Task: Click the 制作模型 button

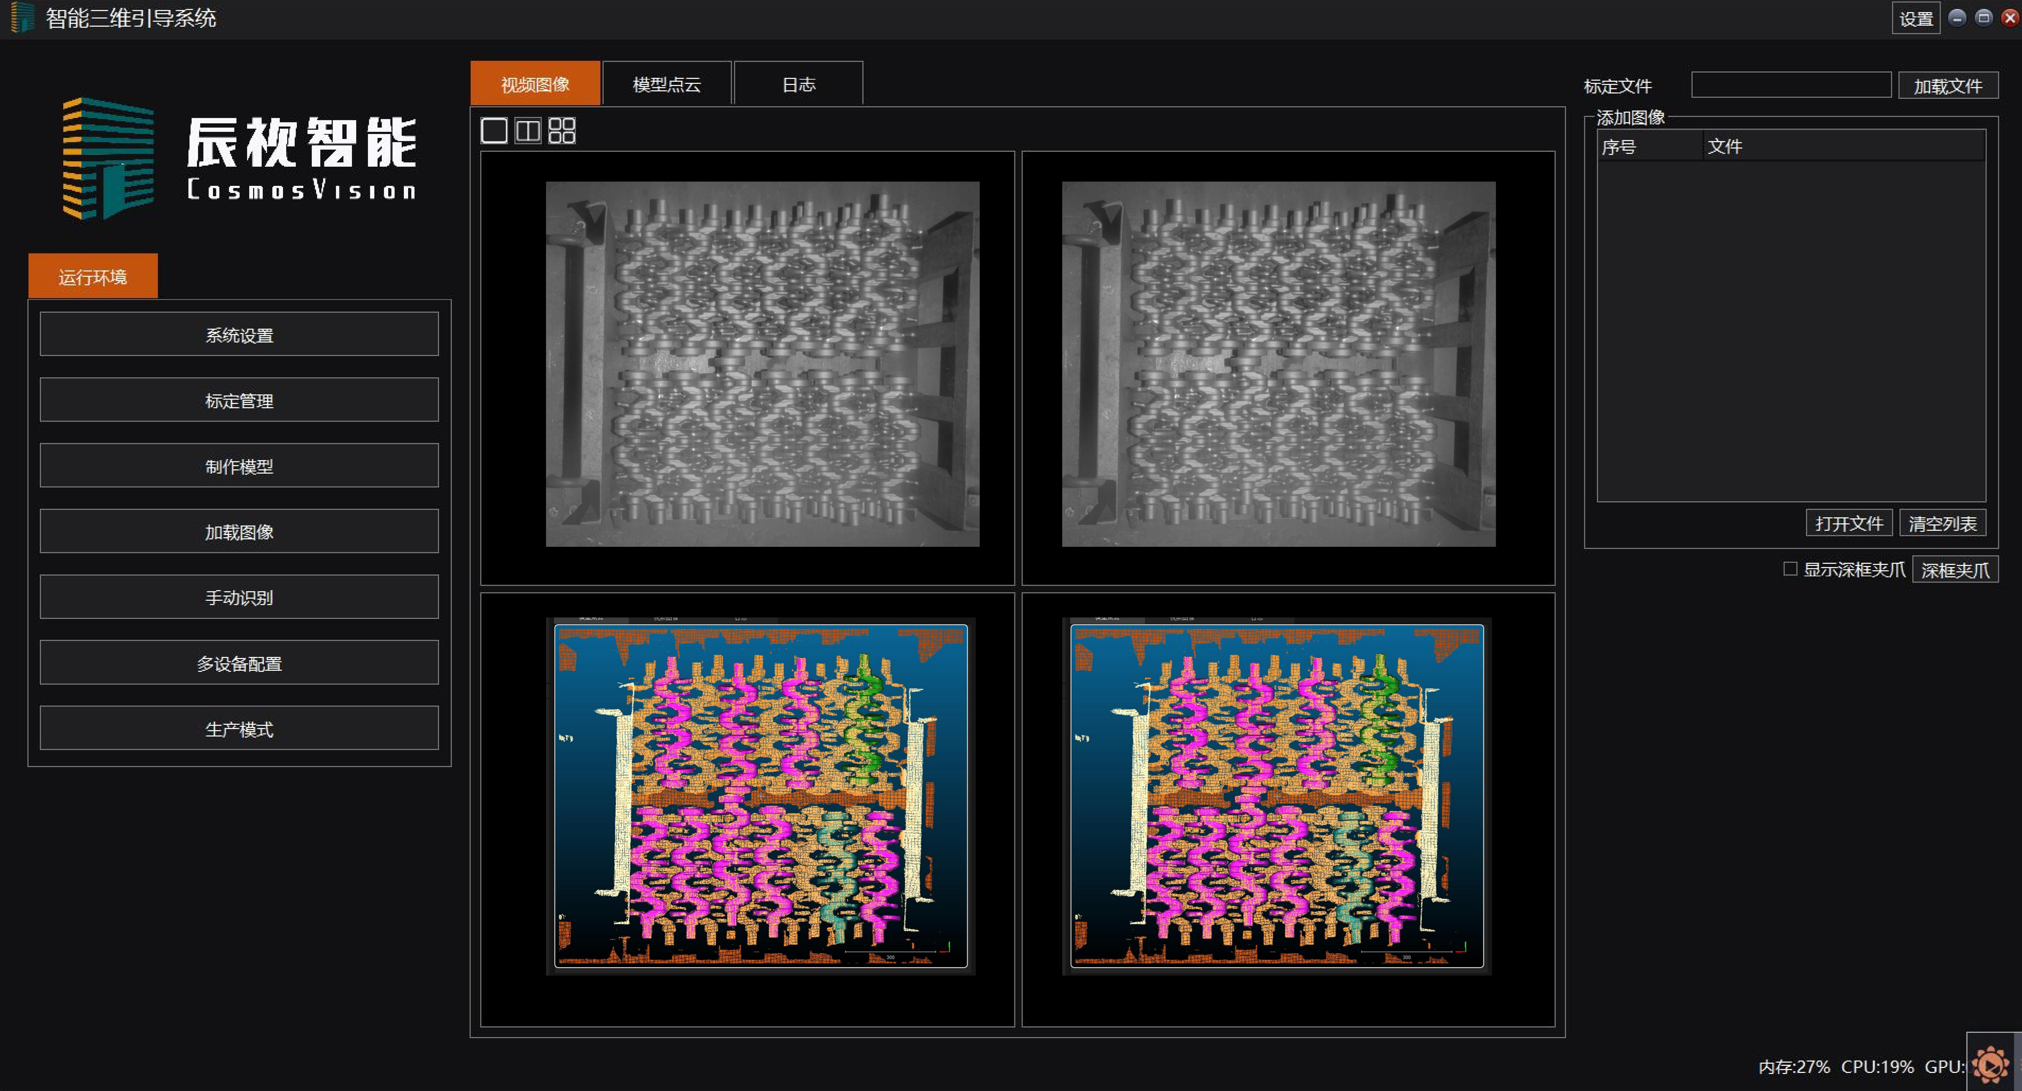Action: click(x=240, y=466)
